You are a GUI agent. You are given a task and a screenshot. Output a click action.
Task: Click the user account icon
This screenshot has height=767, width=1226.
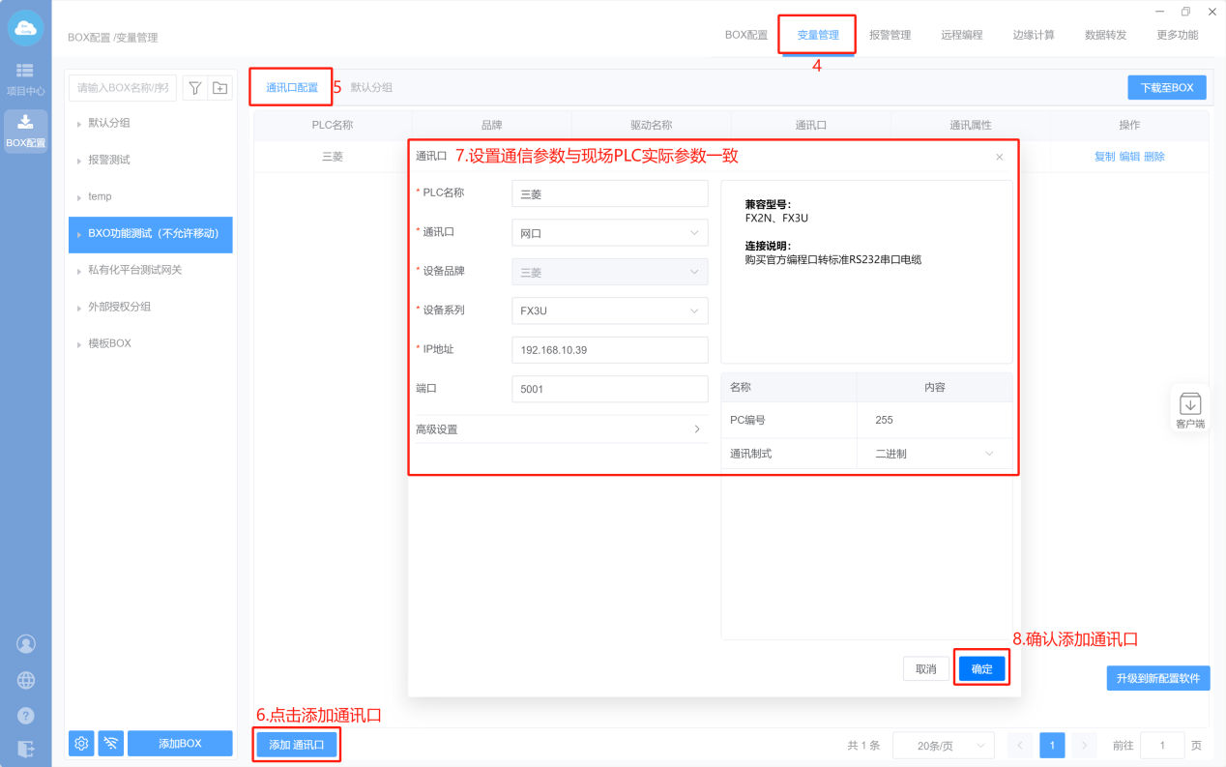coord(26,643)
